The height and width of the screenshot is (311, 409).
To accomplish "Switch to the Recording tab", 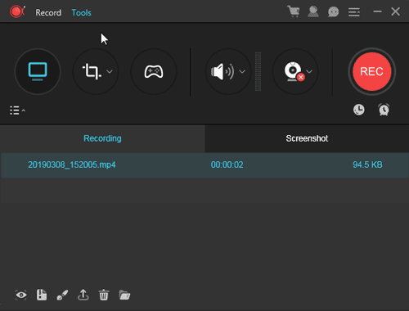I will pos(102,138).
